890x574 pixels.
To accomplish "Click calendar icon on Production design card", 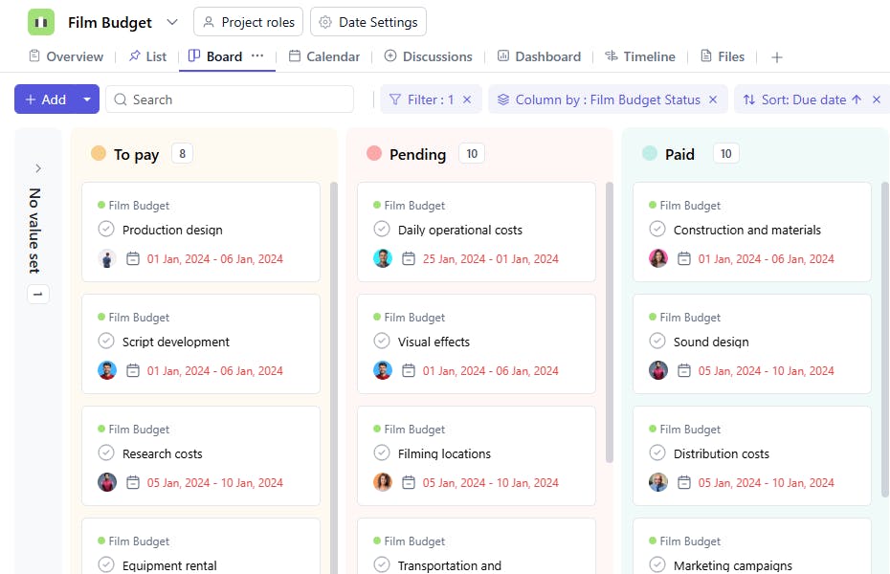I will (x=133, y=258).
